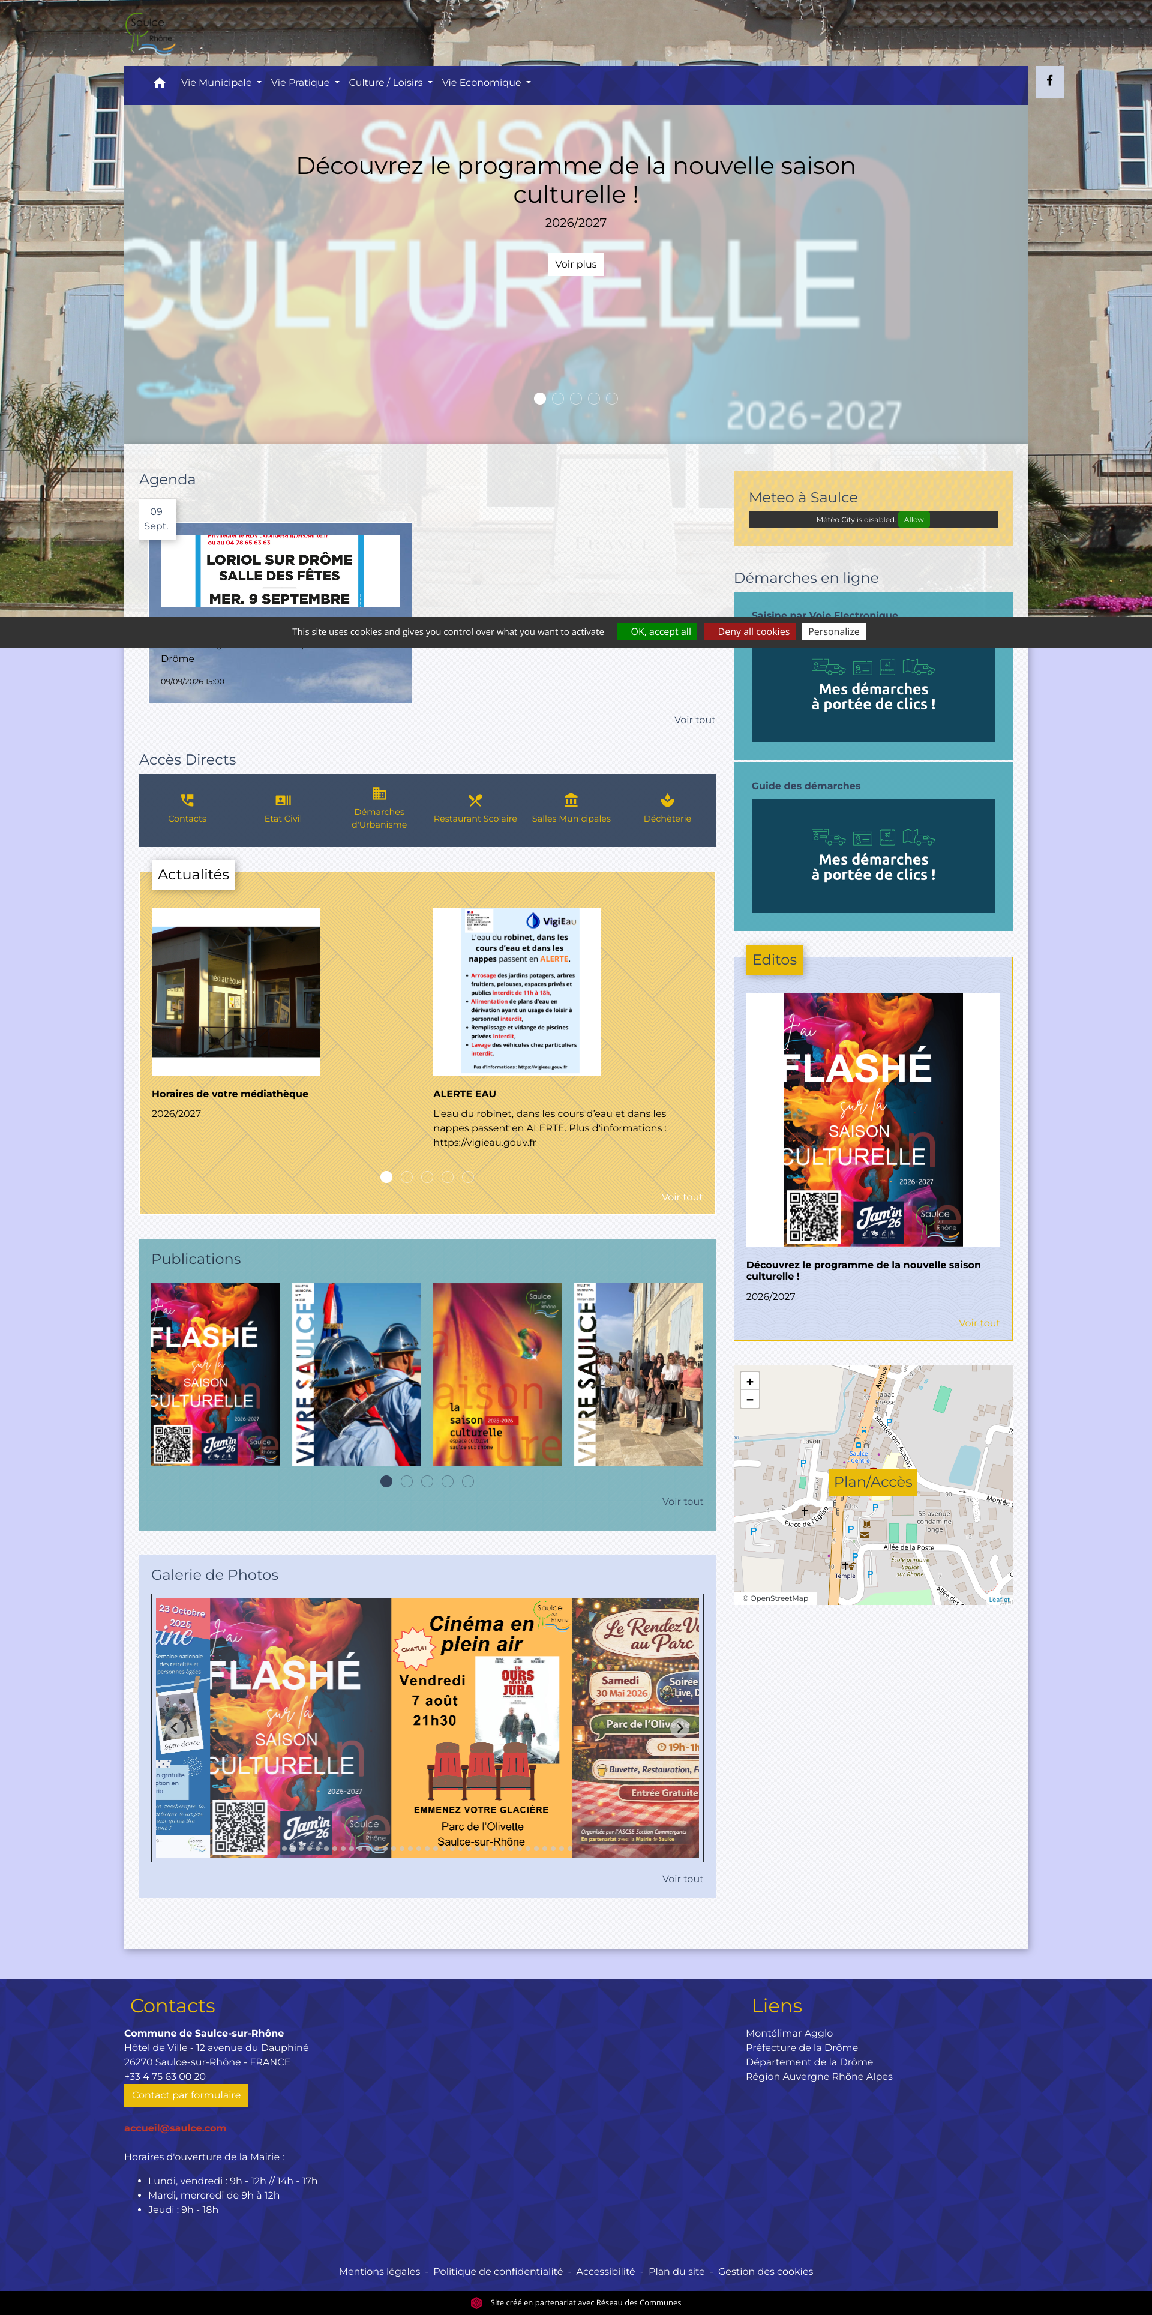
Task: Open ALERTE EAU VigiEau image
Action: pyautogui.click(x=517, y=992)
